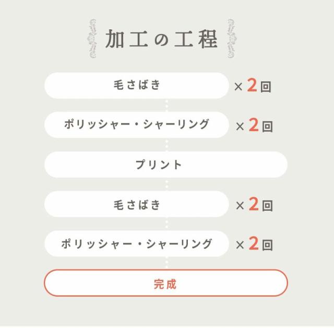Click dotted connector below the first 毛さばき
Screen dimensions: 334x328
[x=166, y=106]
